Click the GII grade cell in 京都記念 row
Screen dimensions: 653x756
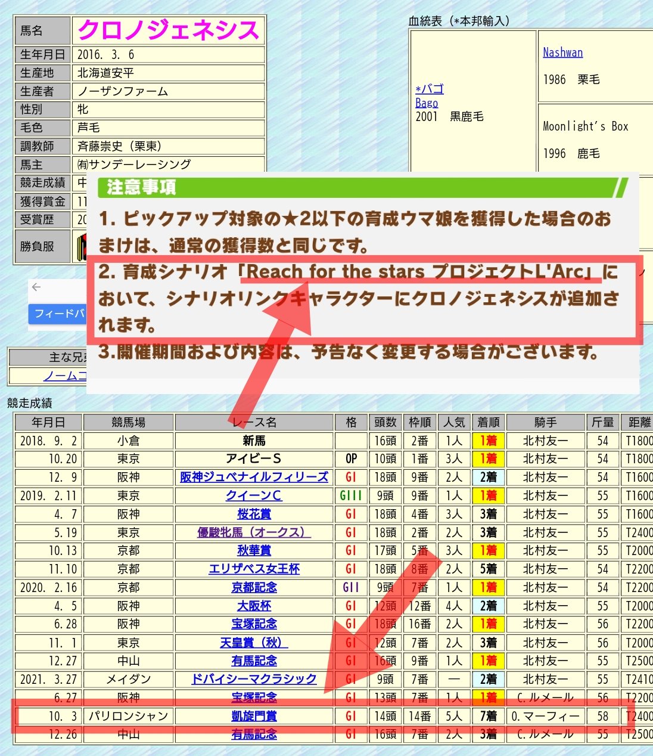tap(351, 587)
